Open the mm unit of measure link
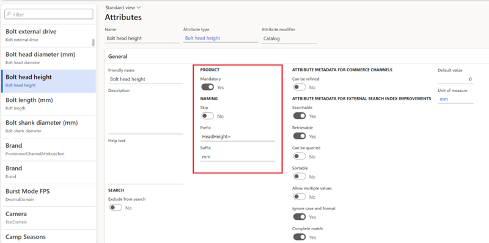 (x=444, y=99)
